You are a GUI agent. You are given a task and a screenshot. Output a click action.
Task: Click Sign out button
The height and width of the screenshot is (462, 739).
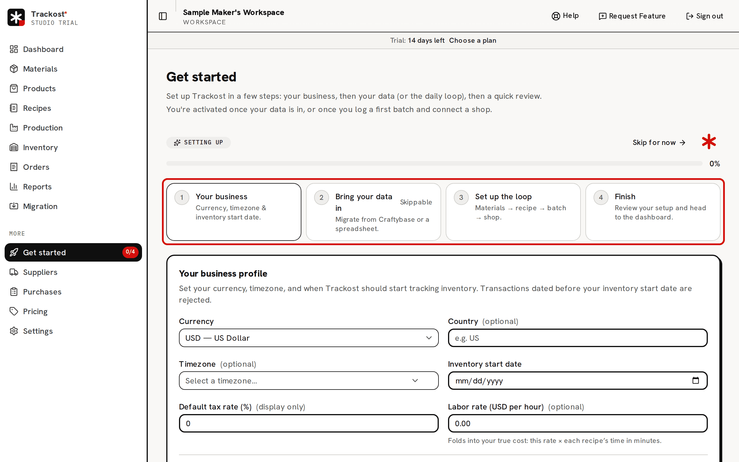(704, 16)
